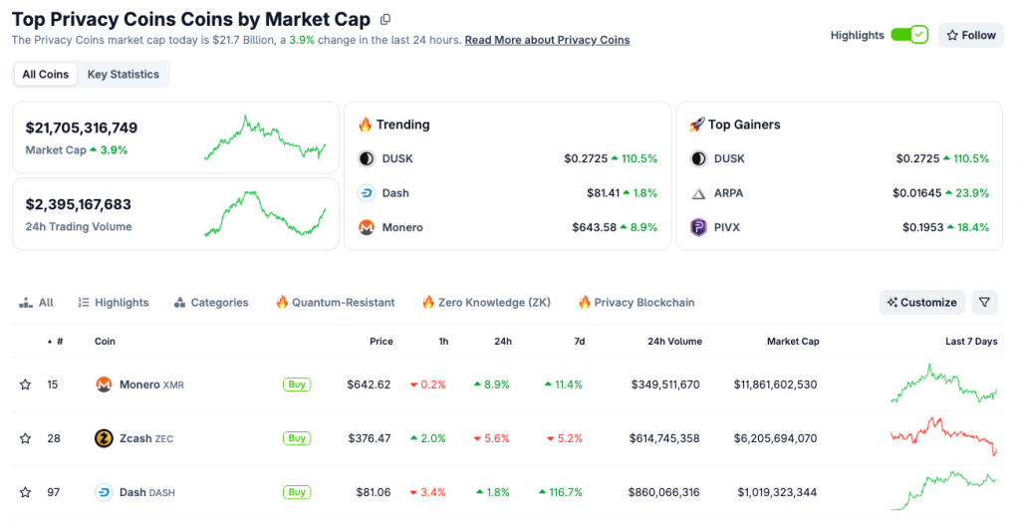Click the PIVX icon in Top Gainers
The height and width of the screenshot is (522, 1020).
[x=698, y=227]
